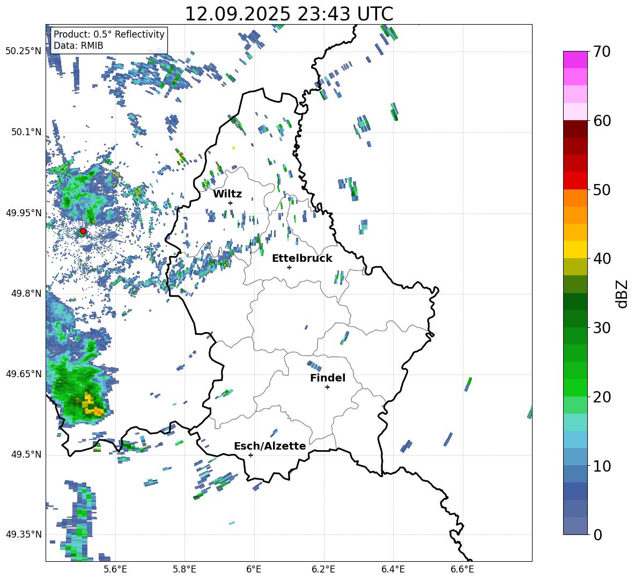
Task: Click the magenta top swatch of colorbar
Action: (575, 60)
